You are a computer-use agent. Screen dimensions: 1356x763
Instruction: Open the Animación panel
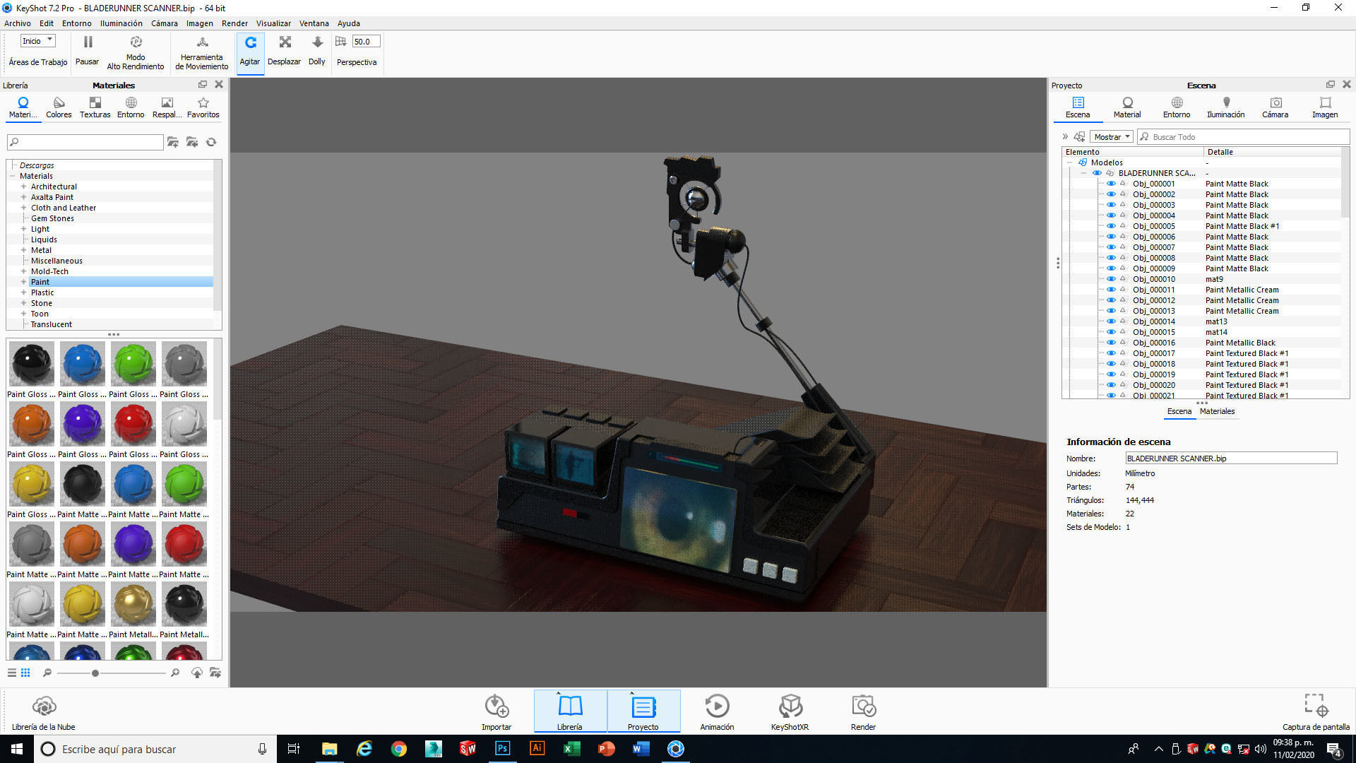pos(717,712)
